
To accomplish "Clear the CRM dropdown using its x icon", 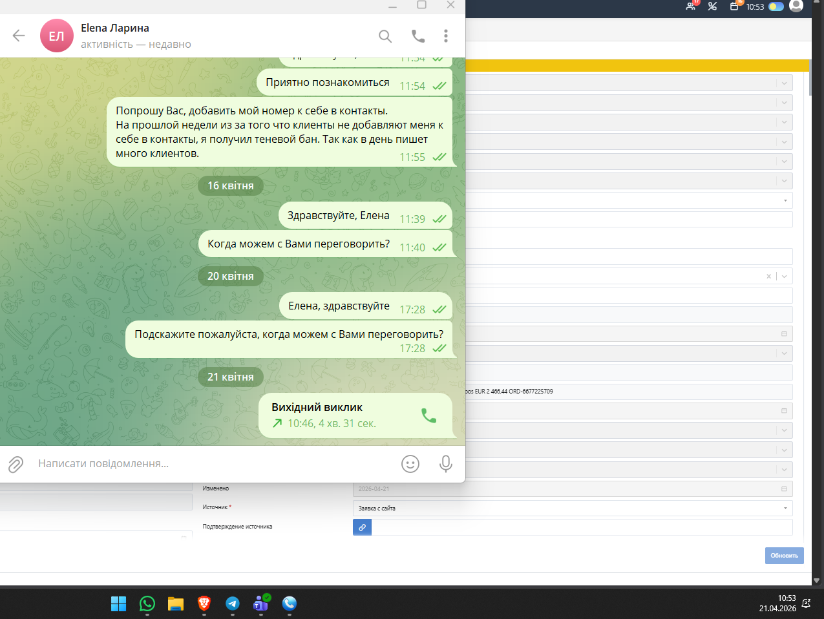I will [x=768, y=276].
